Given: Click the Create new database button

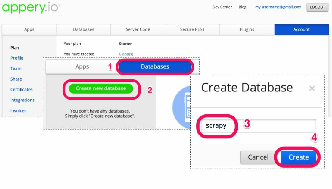Looking at the screenshot, I should point(101,88).
